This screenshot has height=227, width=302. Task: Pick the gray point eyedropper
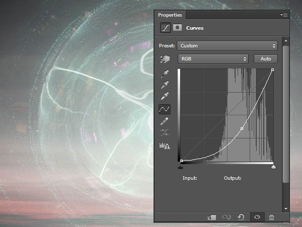[x=165, y=85]
